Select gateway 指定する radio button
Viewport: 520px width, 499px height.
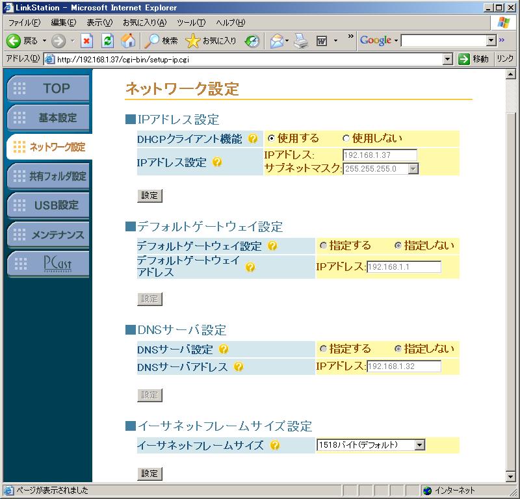(323, 246)
